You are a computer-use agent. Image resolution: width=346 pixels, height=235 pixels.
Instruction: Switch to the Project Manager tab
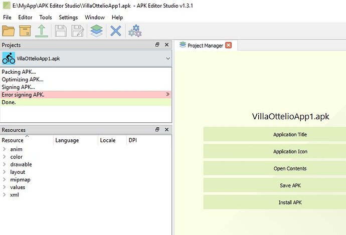(x=206, y=46)
